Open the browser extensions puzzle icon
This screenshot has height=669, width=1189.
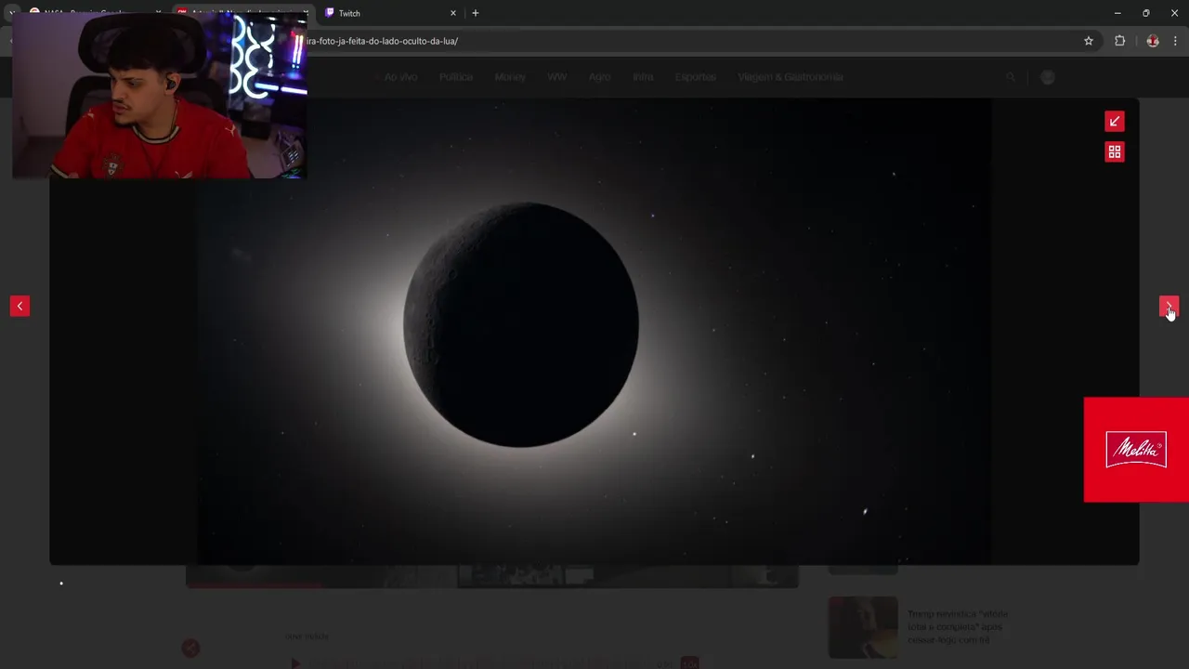(1119, 41)
